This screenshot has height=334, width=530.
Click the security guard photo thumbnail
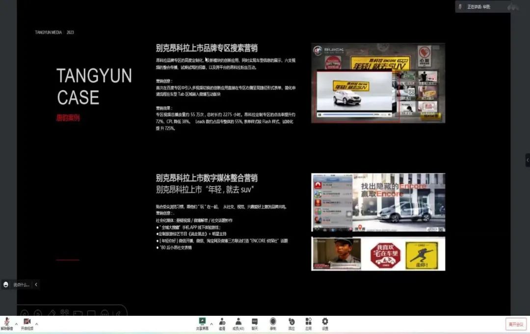[x=337, y=254]
